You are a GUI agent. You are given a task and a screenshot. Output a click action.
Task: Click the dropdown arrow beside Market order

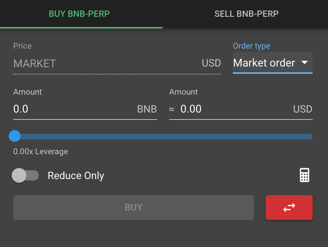click(x=304, y=62)
